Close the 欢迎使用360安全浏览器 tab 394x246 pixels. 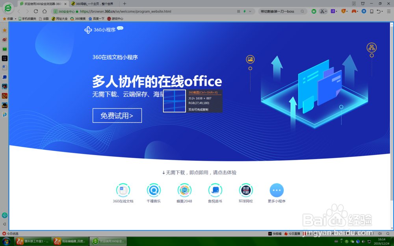coord(65,4)
